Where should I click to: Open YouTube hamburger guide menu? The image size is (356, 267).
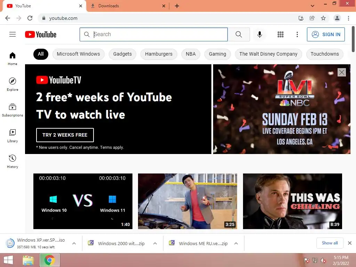click(x=13, y=34)
